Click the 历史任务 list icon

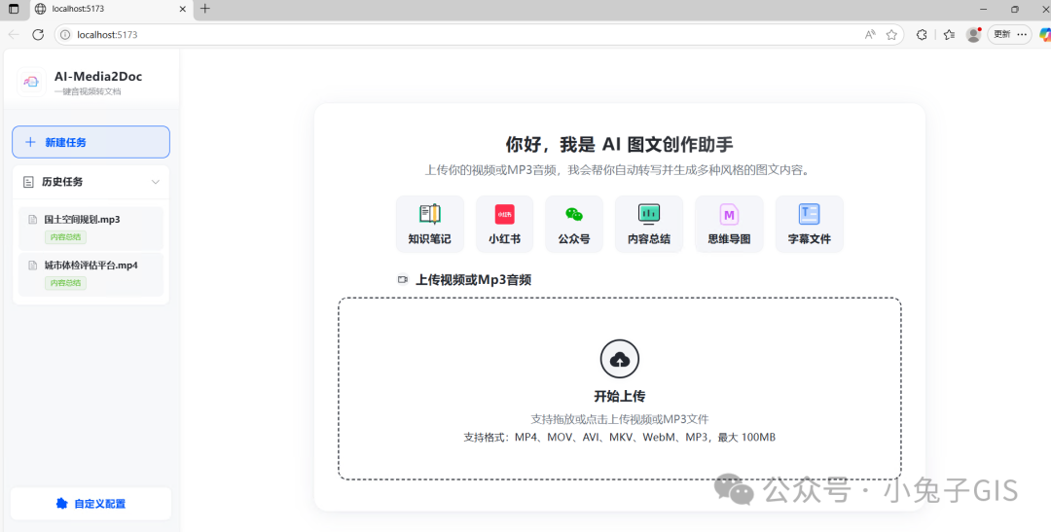[x=28, y=182]
